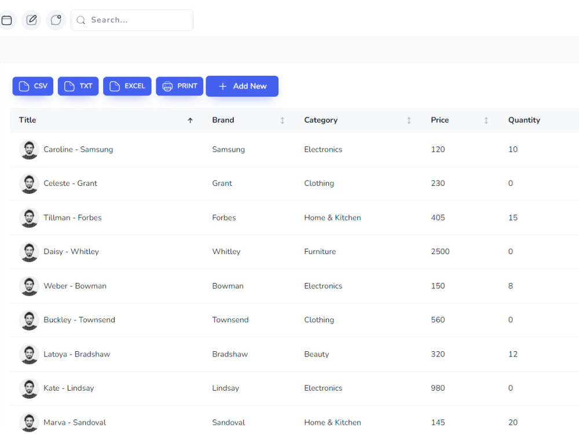Select the title Daisy - Whitley
This screenshot has height=434, width=579.
coord(71,252)
